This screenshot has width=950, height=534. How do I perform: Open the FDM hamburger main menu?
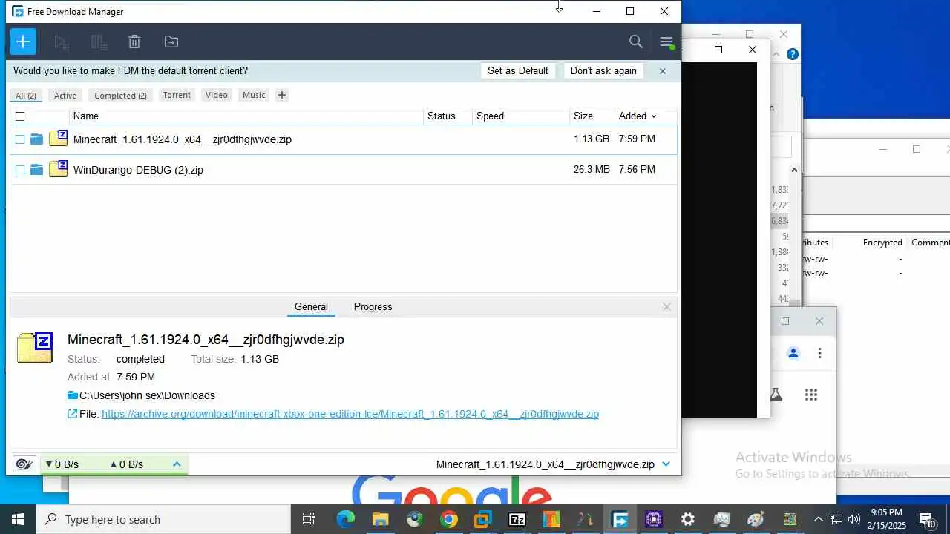pyautogui.click(x=666, y=42)
